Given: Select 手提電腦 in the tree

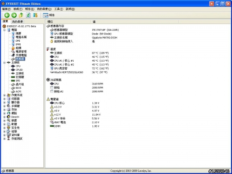Looking at the screenshot, I should pyautogui.click(x=21, y=55).
